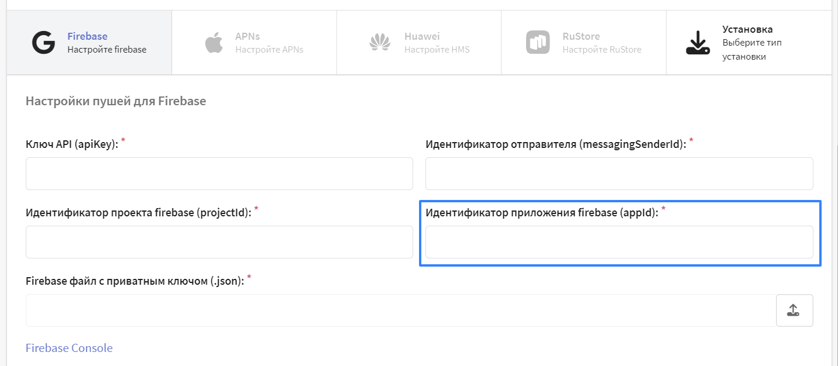Click the upload file icon button
The width and height of the screenshot is (838, 366).
pos(794,310)
